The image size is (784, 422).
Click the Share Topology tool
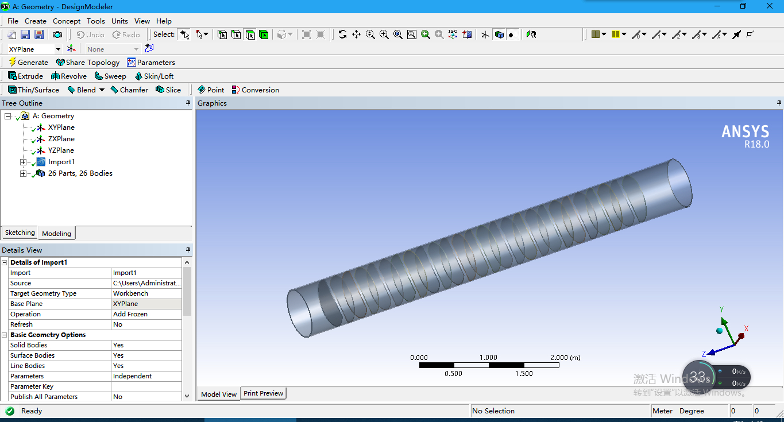pyautogui.click(x=88, y=62)
